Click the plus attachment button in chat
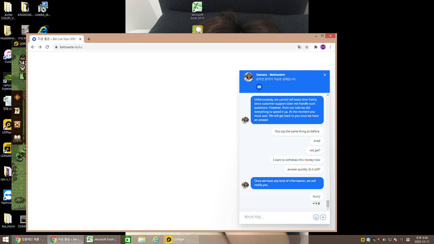The height and width of the screenshot is (244, 434). 323,217
